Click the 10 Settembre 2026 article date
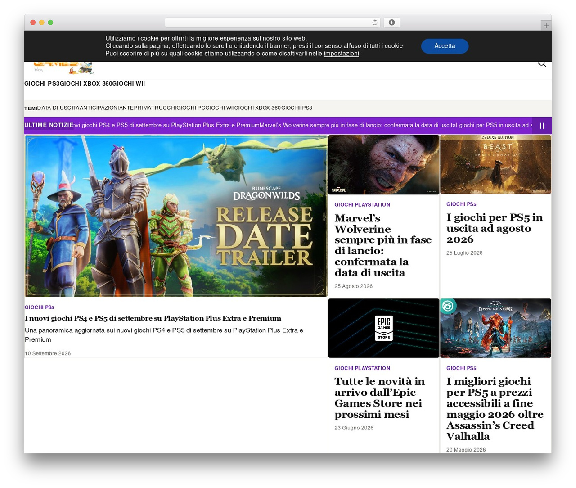Viewport: 576px width, 488px height. point(48,353)
